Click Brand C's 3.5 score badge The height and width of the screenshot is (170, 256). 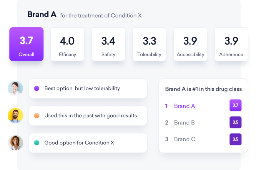click(235, 139)
